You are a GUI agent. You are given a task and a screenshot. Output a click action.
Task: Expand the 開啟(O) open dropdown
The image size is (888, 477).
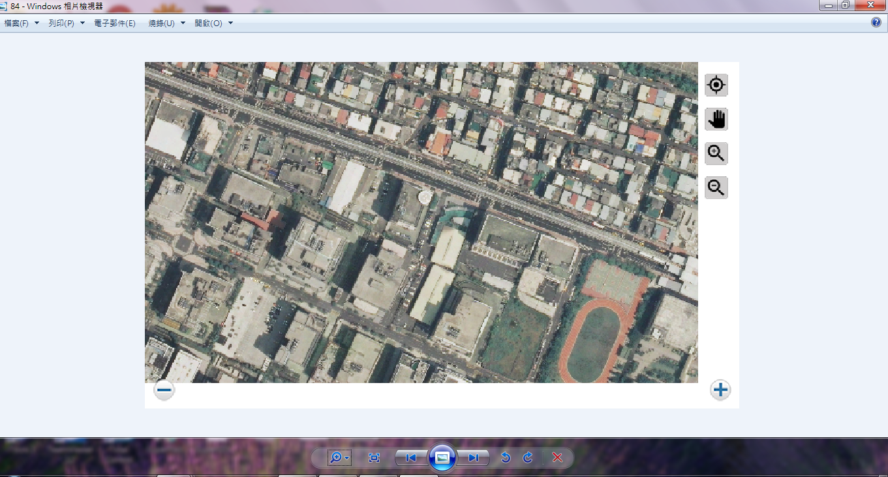click(x=213, y=23)
